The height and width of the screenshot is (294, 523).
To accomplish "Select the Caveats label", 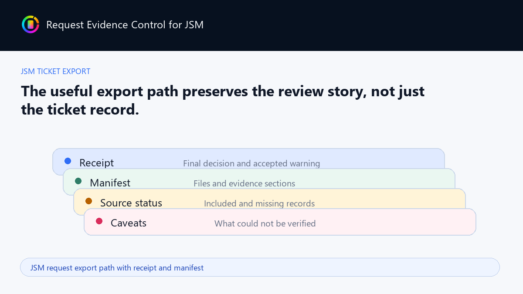I will pyautogui.click(x=129, y=223).
